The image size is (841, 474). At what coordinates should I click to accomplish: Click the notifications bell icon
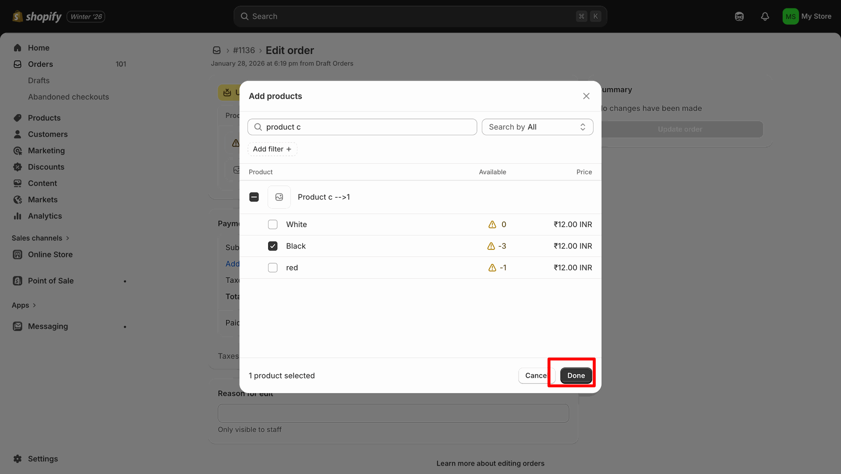point(765,16)
